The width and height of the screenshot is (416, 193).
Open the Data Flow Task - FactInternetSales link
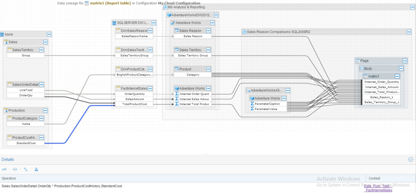[x=378, y=188]
